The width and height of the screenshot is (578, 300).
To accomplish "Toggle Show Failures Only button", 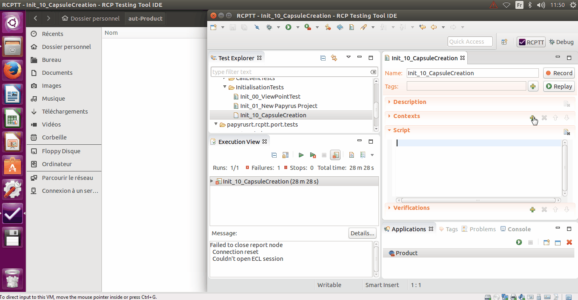I will (335, 155).
